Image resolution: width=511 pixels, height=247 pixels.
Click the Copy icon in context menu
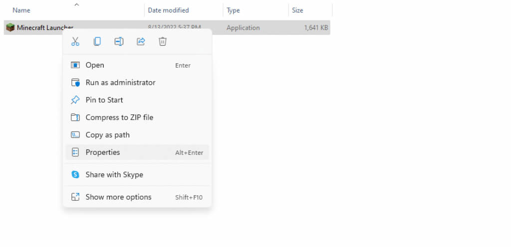point(97,42)
